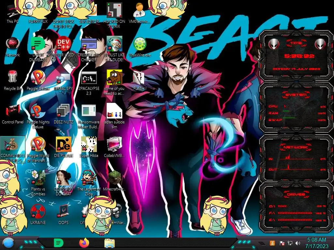The width and height of the screenshot is (334, 250).
Task: Open the CREDIT CARD CHECKER shortcut
Action: [x=89, y=49]
